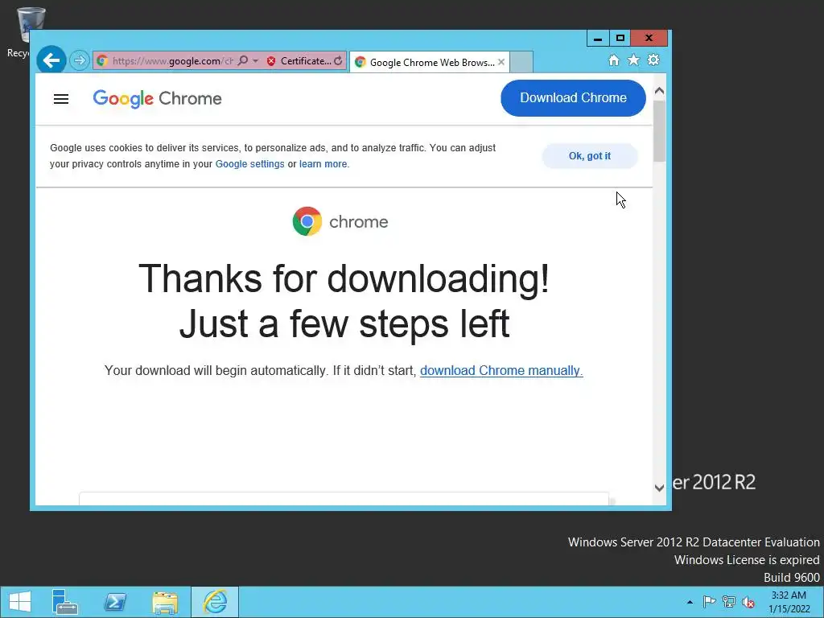This screenshot has width=824, height=618.
Task: Dismiss the cookie notice with Ok, got it
Action: click(x=590, y=156)
